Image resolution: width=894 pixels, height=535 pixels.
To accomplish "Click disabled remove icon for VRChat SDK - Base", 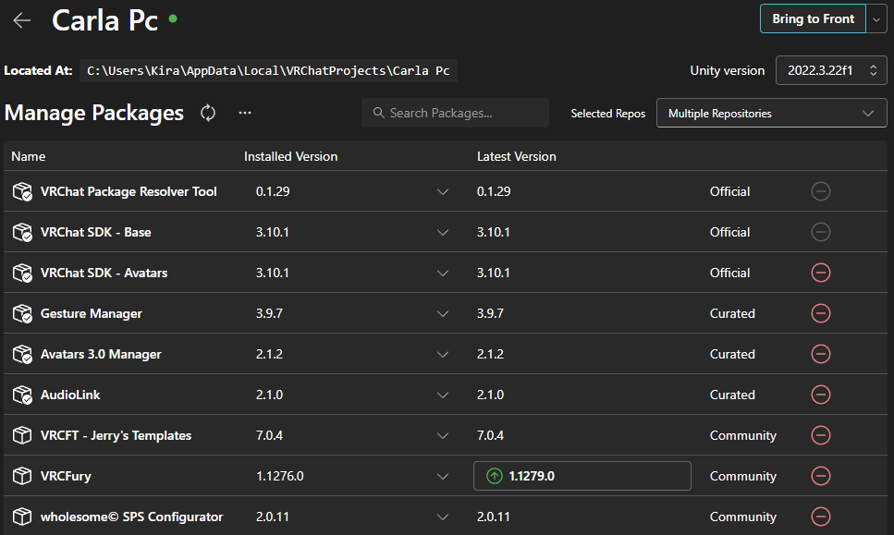I will tap(821, 232).
